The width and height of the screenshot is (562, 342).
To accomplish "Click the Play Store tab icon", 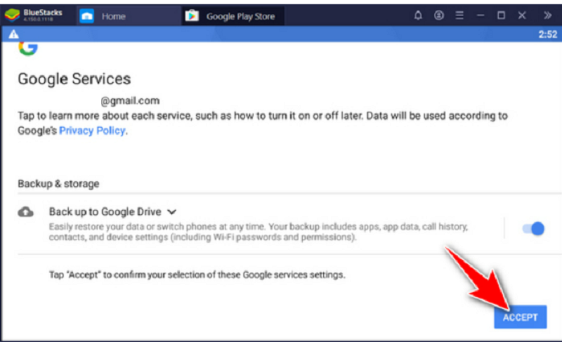I will click(x=191, y=16).
